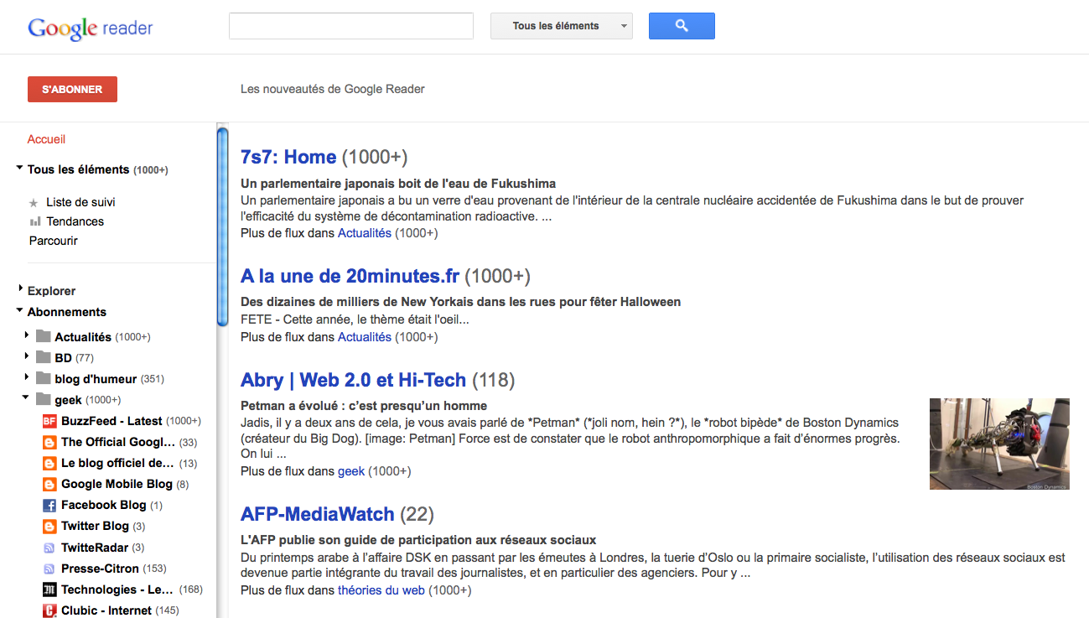The image size is (1089, 618).
Task: Click the icon beside Technologies - Le...
Action: [49, 589]
